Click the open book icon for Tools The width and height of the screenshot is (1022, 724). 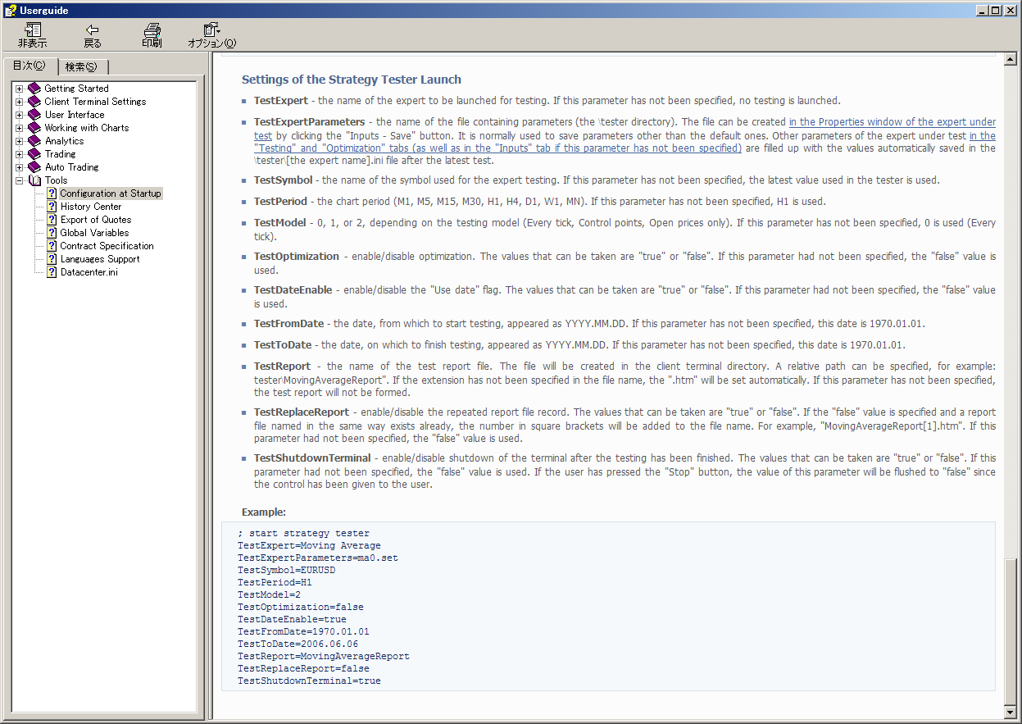coord(34,180)
